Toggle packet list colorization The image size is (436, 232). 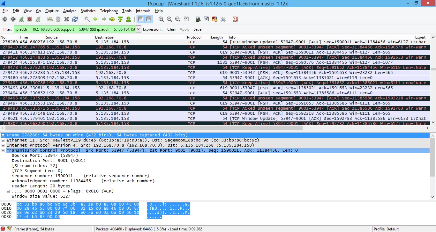tap(140, 19)
